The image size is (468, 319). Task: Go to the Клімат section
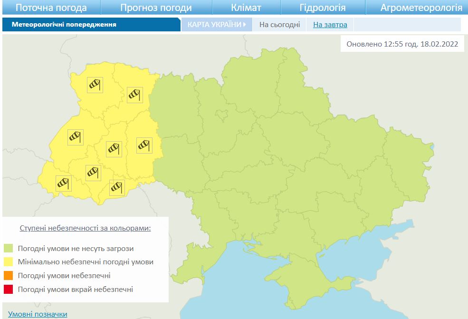246,8
